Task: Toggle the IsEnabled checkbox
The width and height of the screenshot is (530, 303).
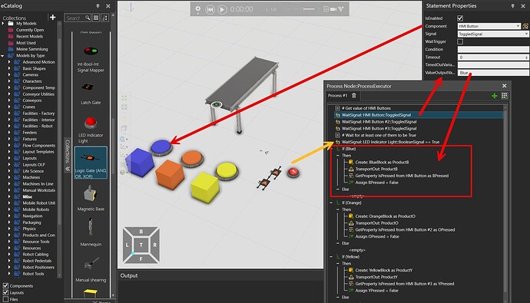Action: tap(460, 18)
